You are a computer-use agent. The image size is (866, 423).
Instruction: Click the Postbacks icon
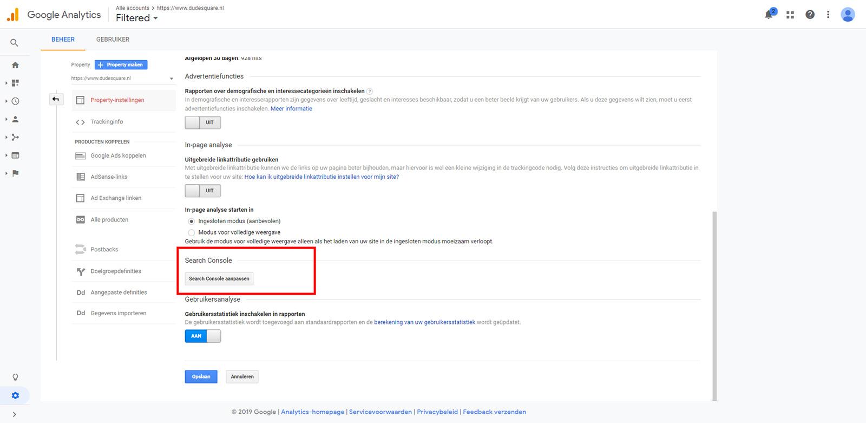[80, 250]
